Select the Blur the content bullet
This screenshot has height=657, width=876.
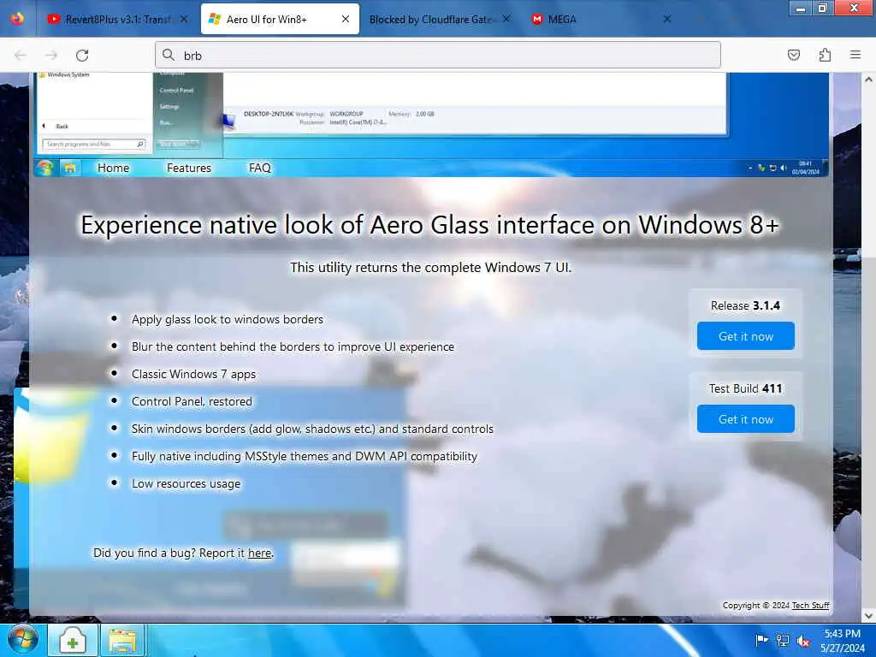tap(293, 346)
